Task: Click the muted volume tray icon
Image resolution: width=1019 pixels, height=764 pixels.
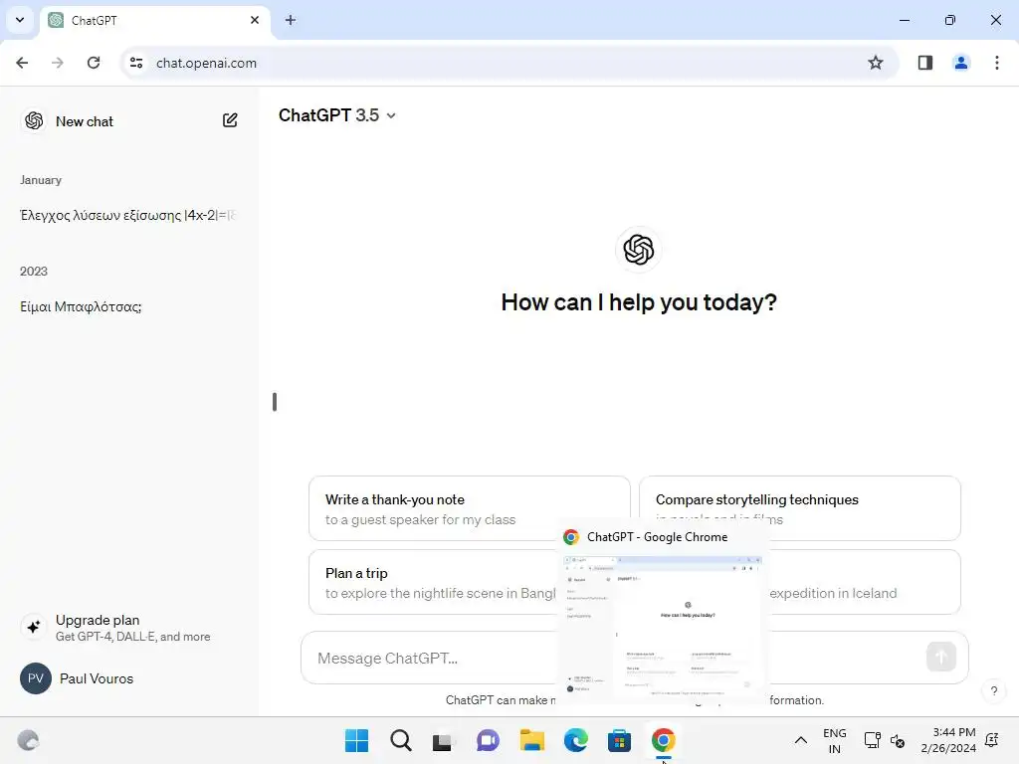Action: pos(899,740)
